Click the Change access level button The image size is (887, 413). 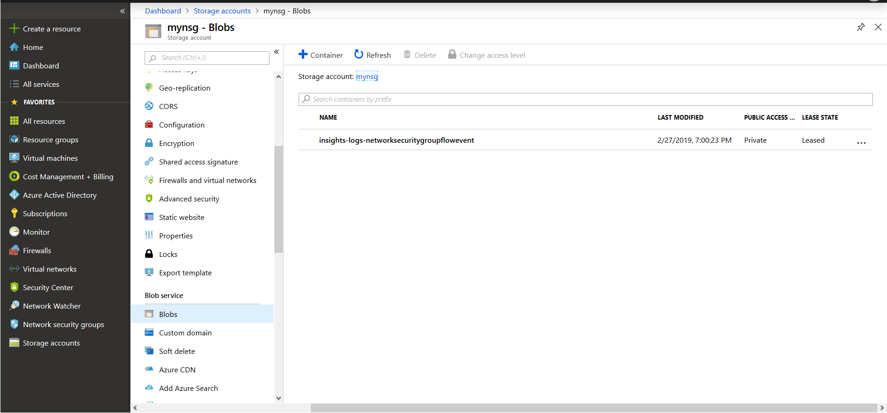(486, 55)
